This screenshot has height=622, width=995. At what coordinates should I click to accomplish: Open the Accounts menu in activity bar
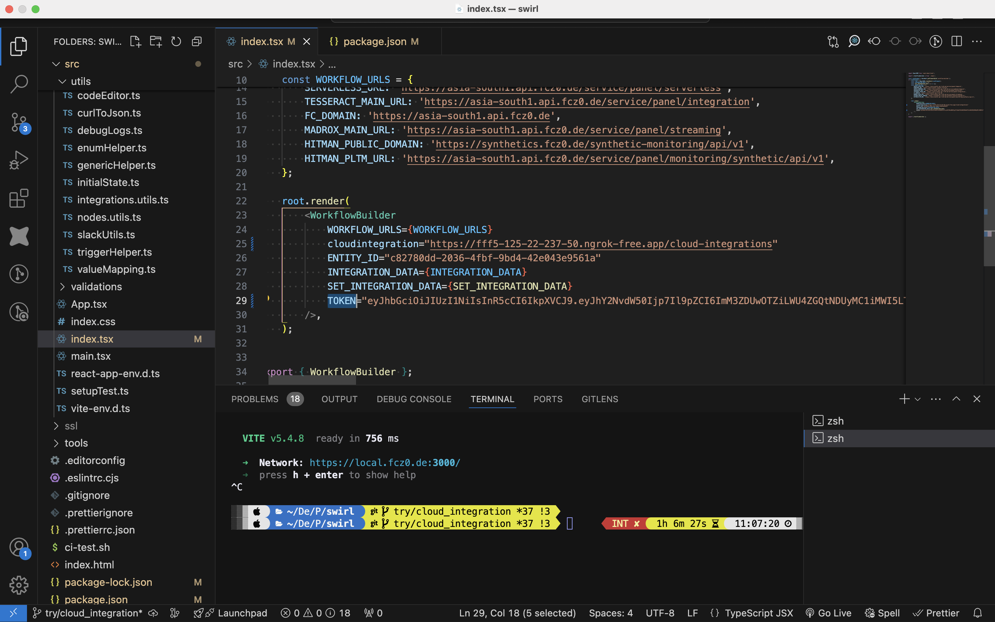(19, 548)
